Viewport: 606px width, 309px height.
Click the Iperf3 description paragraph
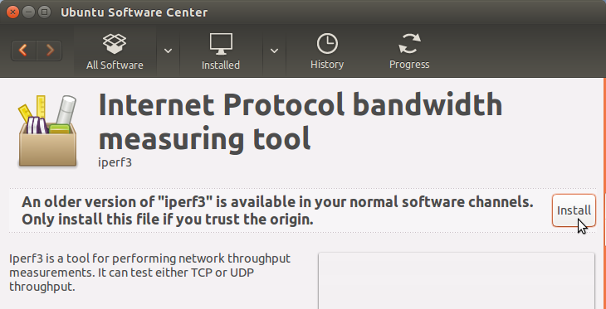(x=149, y=273)
